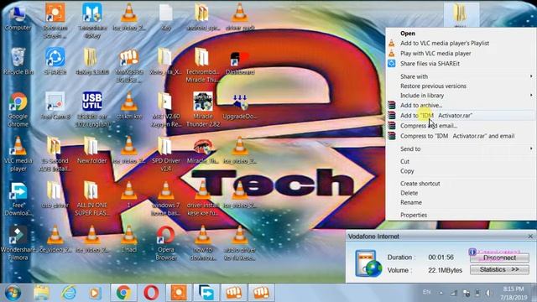537x302 pixels.
Task: Select the Google Chrome desktop shortcut
Action: (x=18, y=110)
